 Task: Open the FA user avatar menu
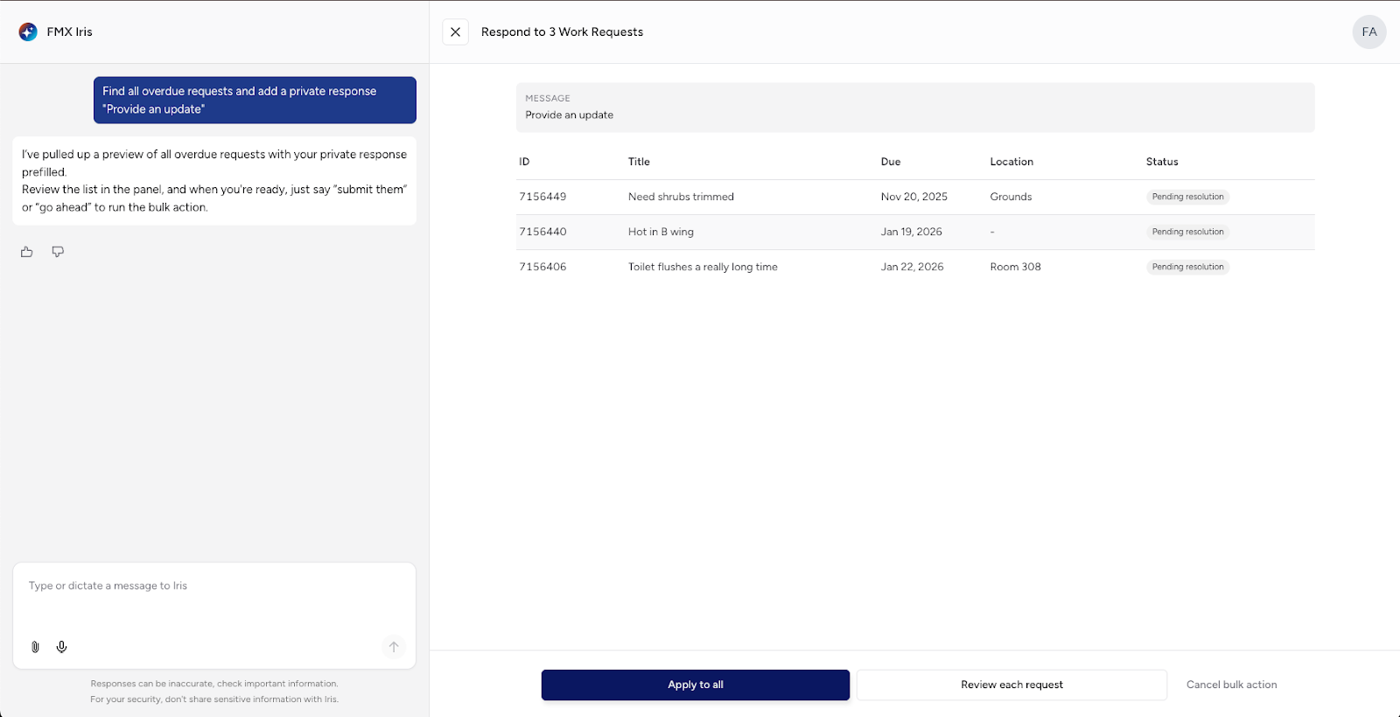tap(1368, 32)
